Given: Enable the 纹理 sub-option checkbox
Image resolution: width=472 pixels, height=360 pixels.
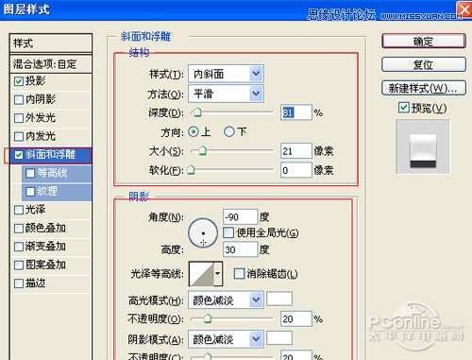Looking at the screenshot, I should click(30, 191).
